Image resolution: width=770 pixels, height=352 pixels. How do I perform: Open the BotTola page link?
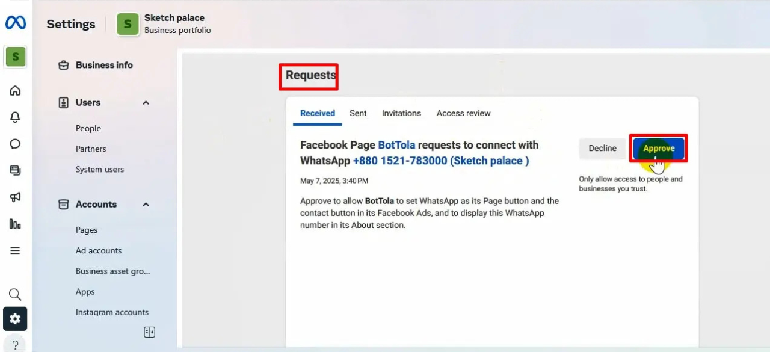[396, 145]
